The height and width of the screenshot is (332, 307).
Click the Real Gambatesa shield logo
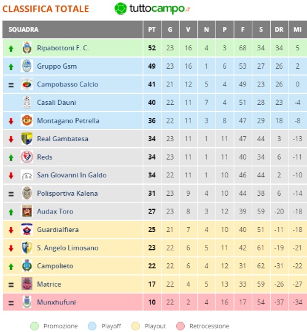click(x=27, y=139)
